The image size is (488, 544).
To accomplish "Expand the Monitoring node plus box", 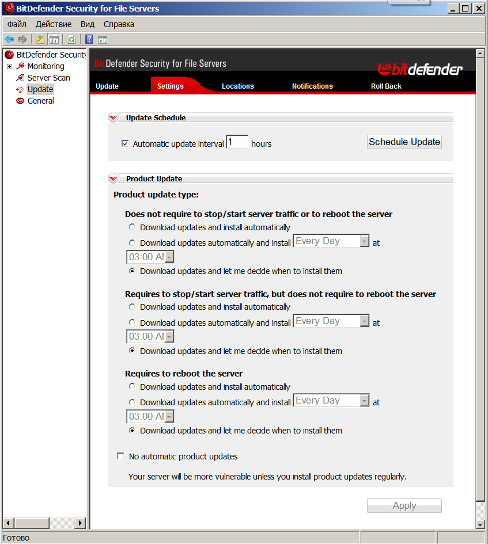I will pos(9,66).
